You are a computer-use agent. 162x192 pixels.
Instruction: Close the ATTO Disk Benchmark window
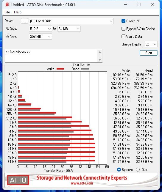pyautogui.click(x=153, y=4)
